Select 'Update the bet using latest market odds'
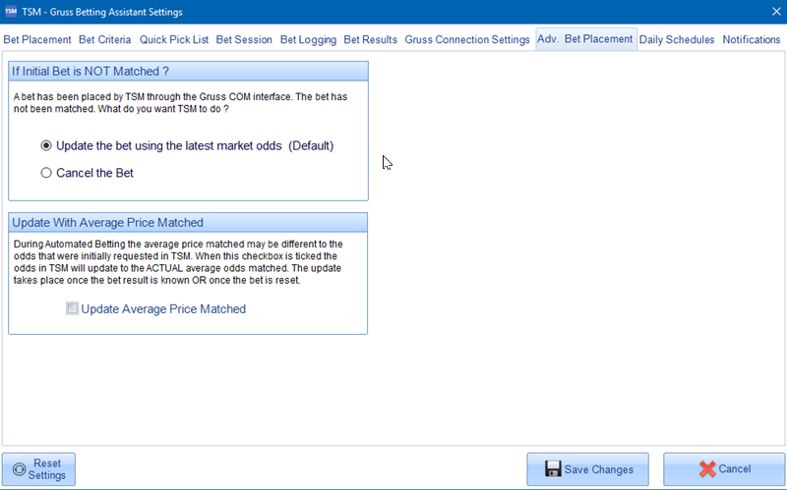 tap(46, 146)
